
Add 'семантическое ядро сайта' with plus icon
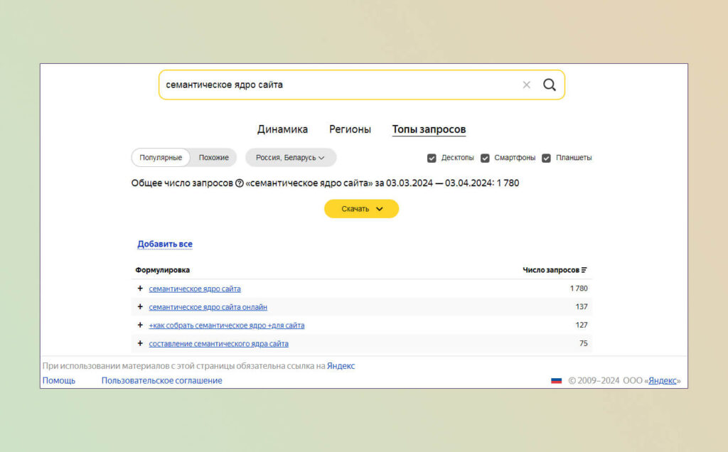click(x=140, y=289)
